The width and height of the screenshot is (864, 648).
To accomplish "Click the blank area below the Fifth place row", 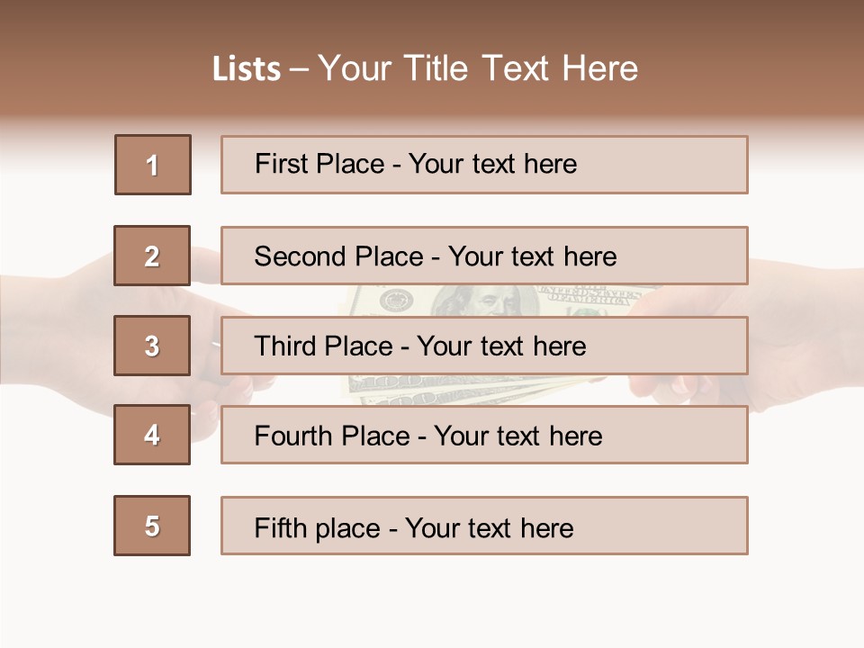I will 432,603.
